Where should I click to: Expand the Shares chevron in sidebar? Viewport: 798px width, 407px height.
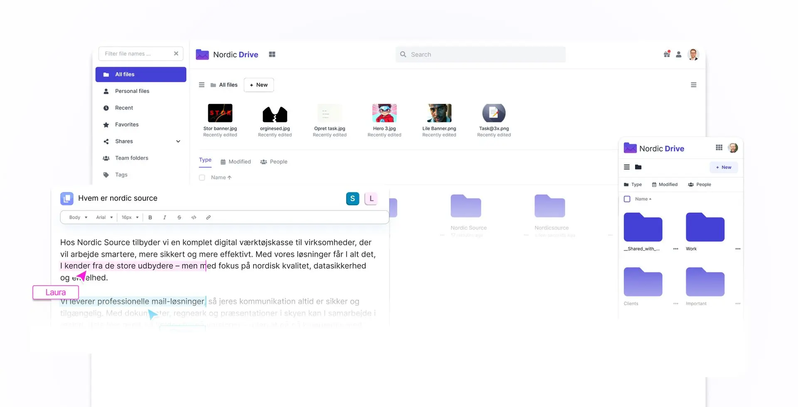click(x=178, y=141)
